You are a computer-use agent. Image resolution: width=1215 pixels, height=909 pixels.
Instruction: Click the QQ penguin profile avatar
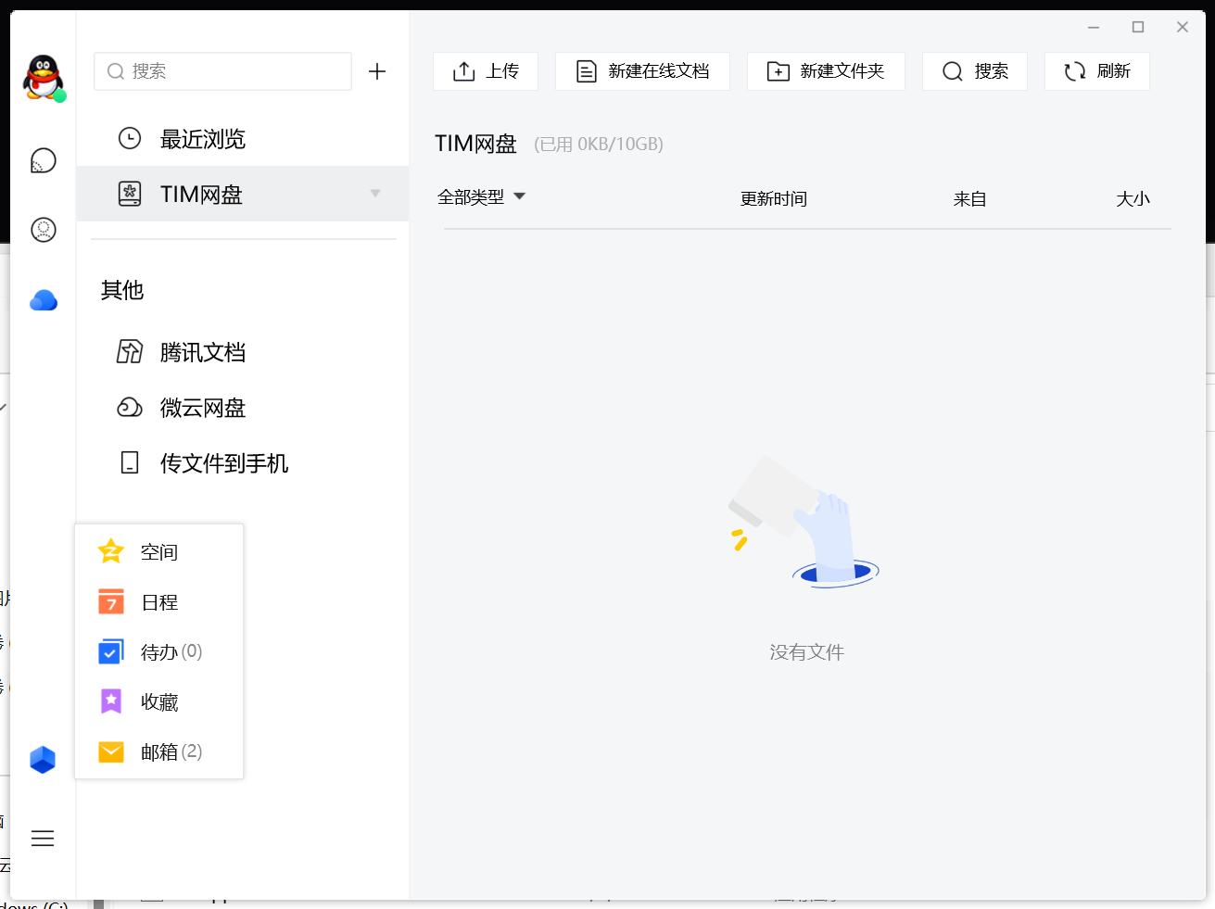(x=44, y=77)
